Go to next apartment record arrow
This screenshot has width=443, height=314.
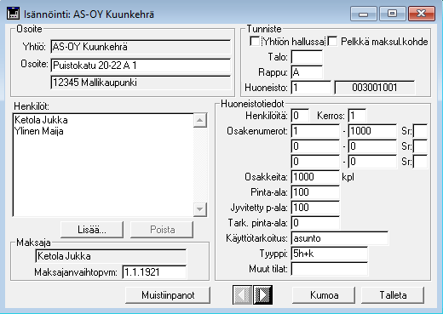coord(263,295)
